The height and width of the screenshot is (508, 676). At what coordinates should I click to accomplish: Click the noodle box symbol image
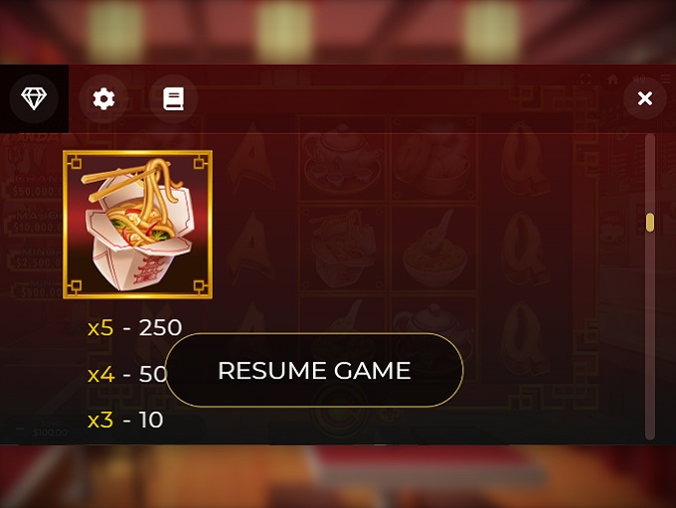(137, 225)
